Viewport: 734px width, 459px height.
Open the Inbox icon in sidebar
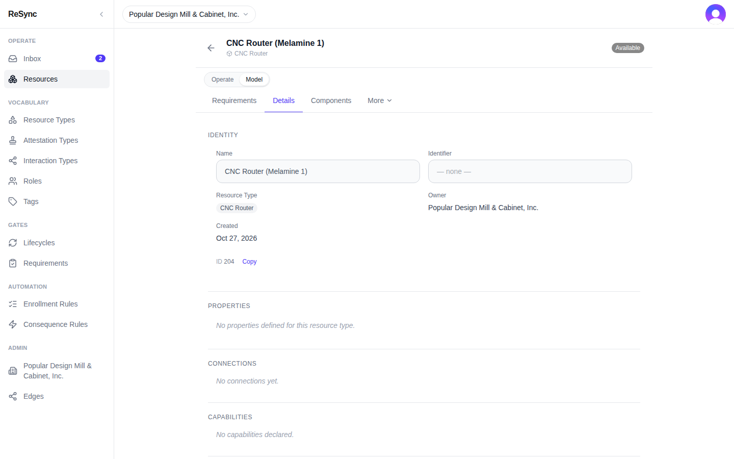(13, 59)
